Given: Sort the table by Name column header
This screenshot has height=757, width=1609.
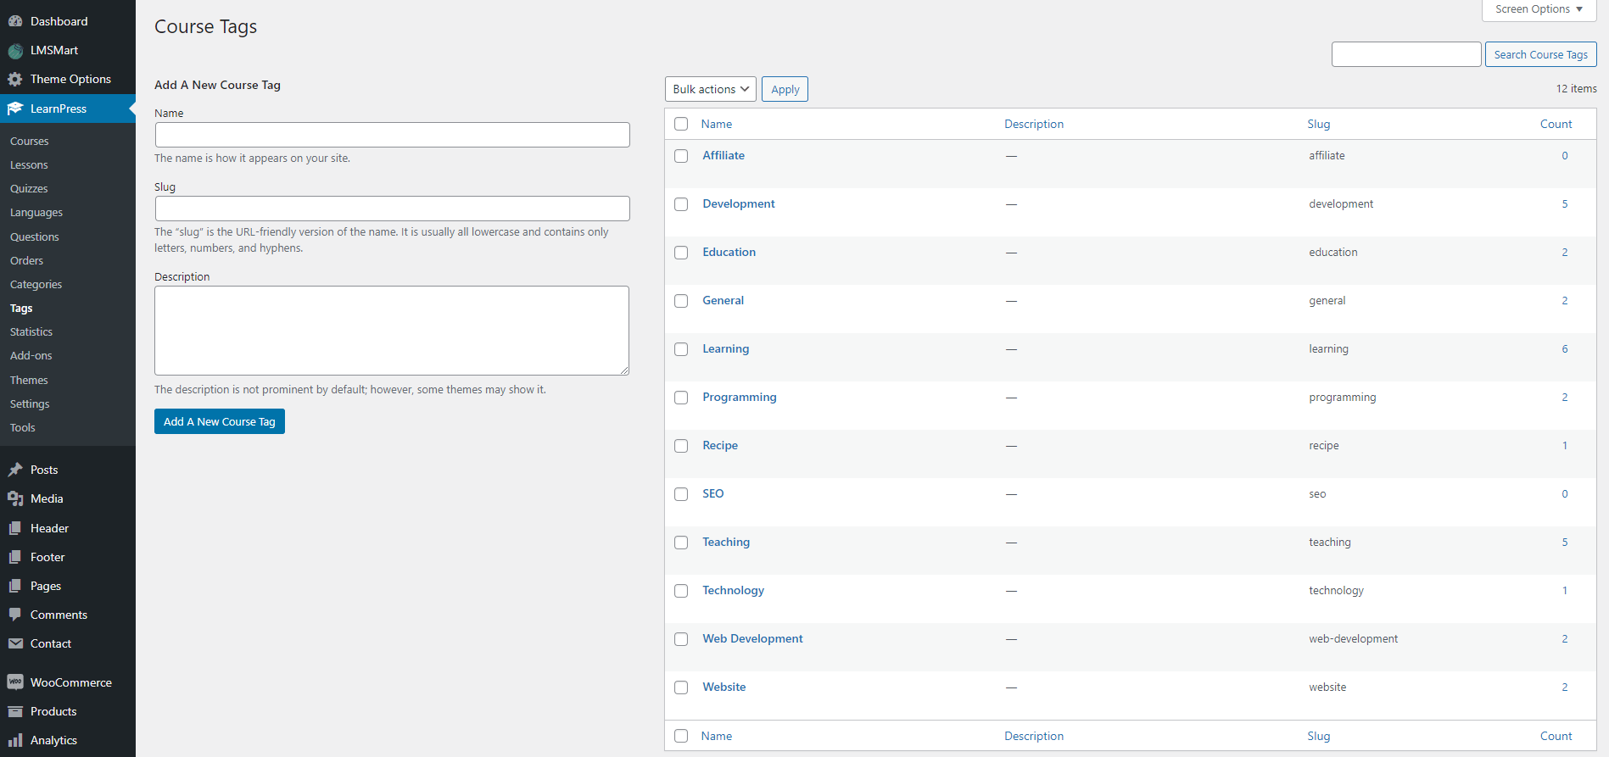Looking at the screenshot, I should pos(717,124).
